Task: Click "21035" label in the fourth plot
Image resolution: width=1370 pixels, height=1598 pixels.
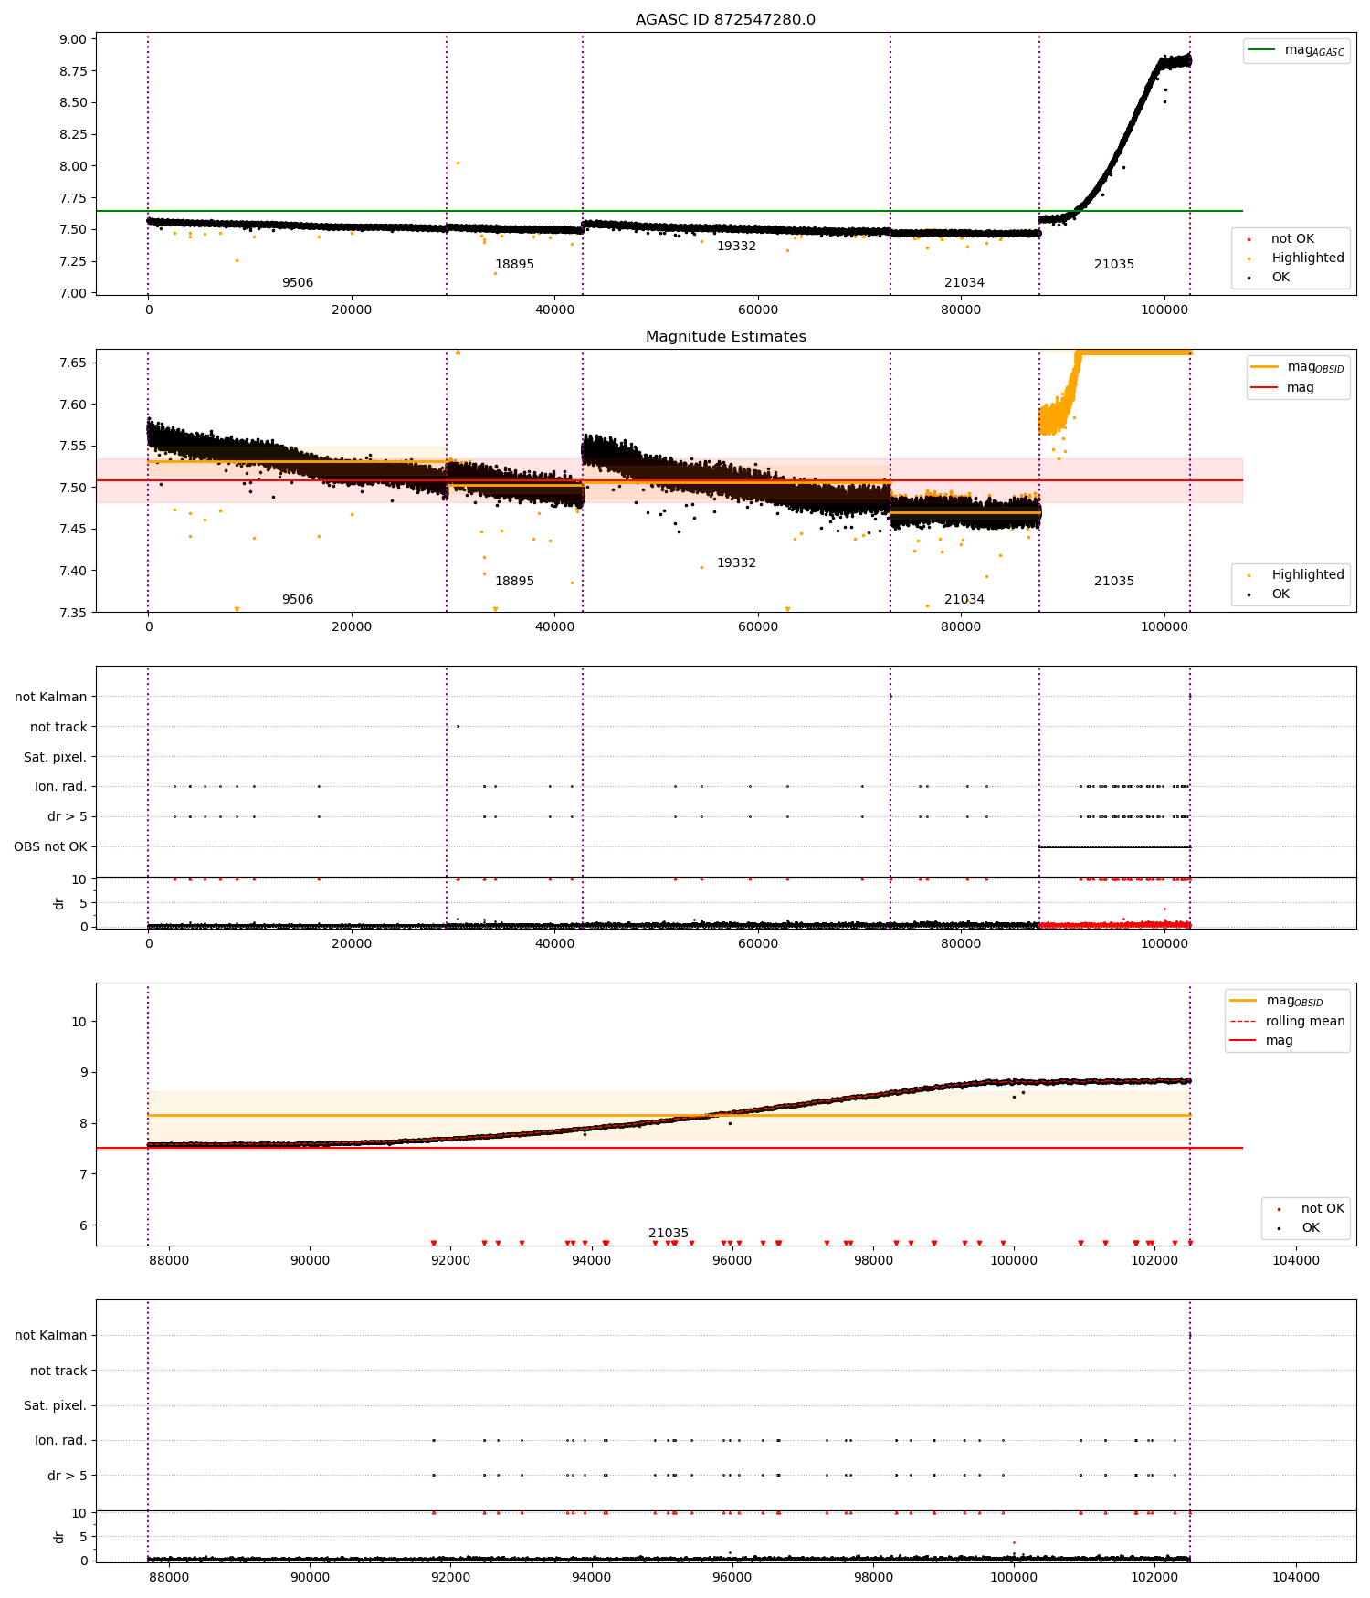Action: pos(669,1234)
